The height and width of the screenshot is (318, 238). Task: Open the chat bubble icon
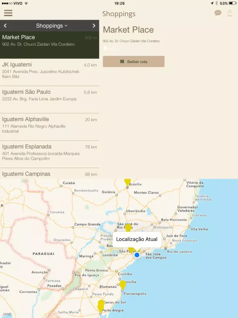pos(218,13)
